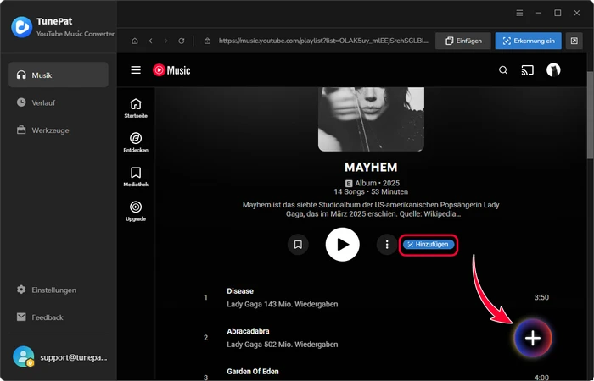The width and height of the screenshot is (594, 381).
Task: Click the support@tunepat account entry
Action: 60,356
